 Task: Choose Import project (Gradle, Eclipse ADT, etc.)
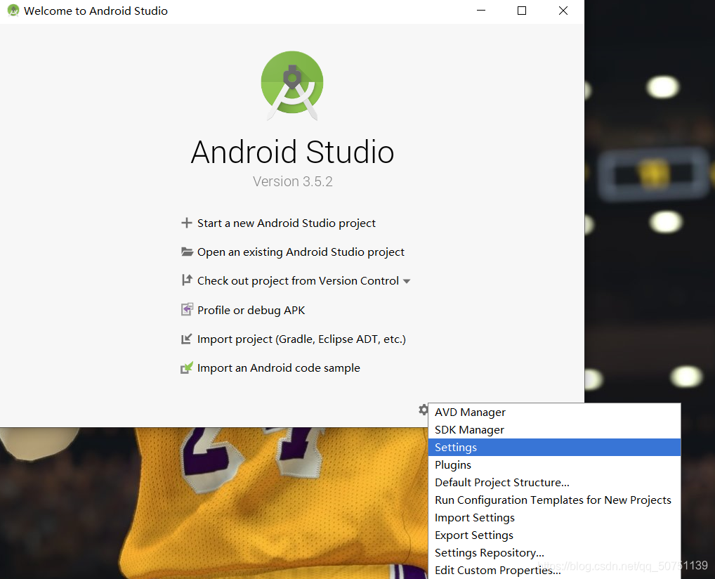point(301,339)
